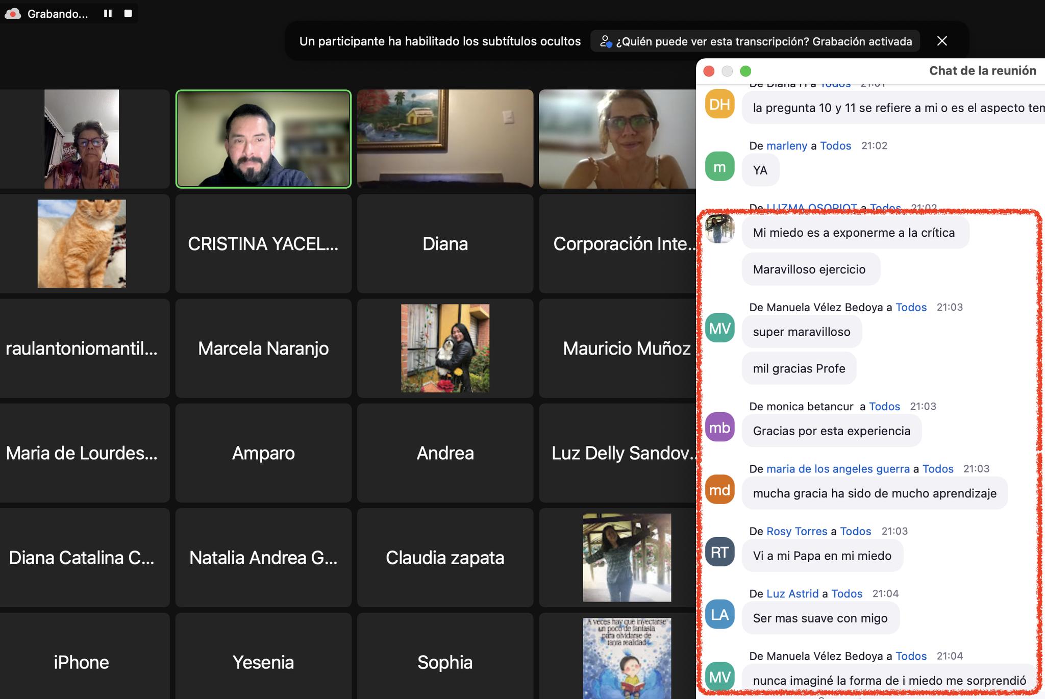Click the red cloud recording icon
Image resolution: width=1045 pixels, height=699 pixels.
tap(13, 14)
